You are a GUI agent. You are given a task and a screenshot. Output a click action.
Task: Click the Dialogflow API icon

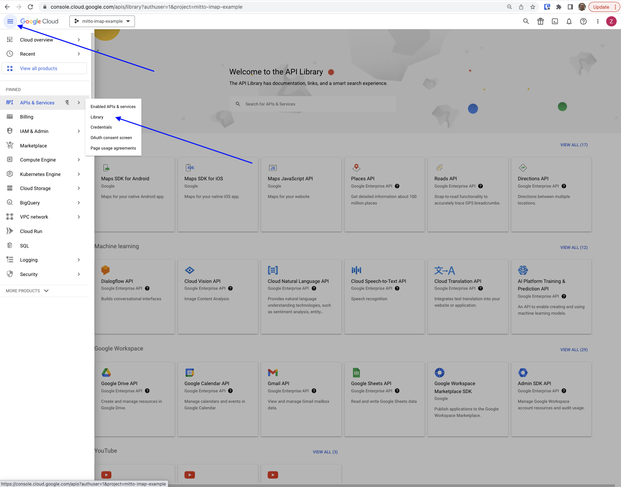point(105,270)
